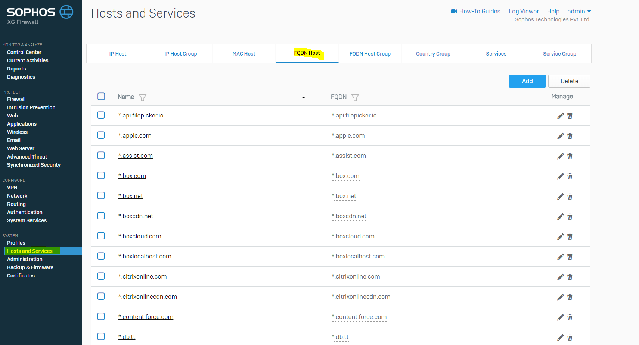Screen dimensions: 639x345
Task: Tick the *.boxcdn.net checkbox
Action: pyautogui.click(x=101, y=216)
